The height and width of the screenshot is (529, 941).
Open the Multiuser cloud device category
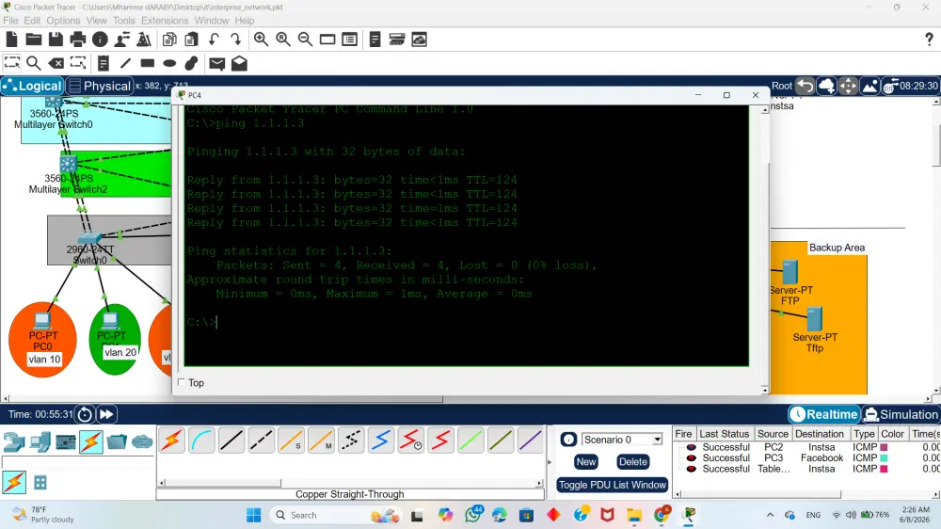click(143, 442)
